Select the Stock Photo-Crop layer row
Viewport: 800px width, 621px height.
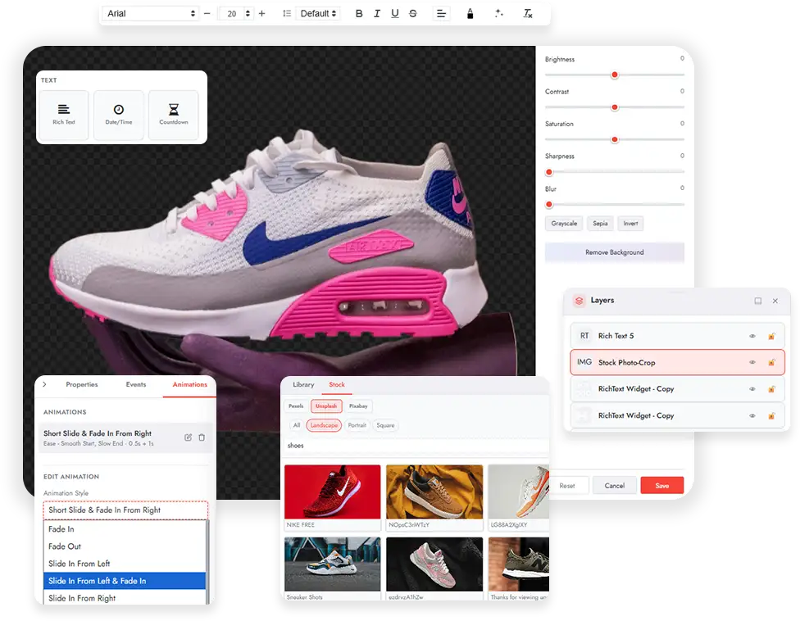[677, 362]
